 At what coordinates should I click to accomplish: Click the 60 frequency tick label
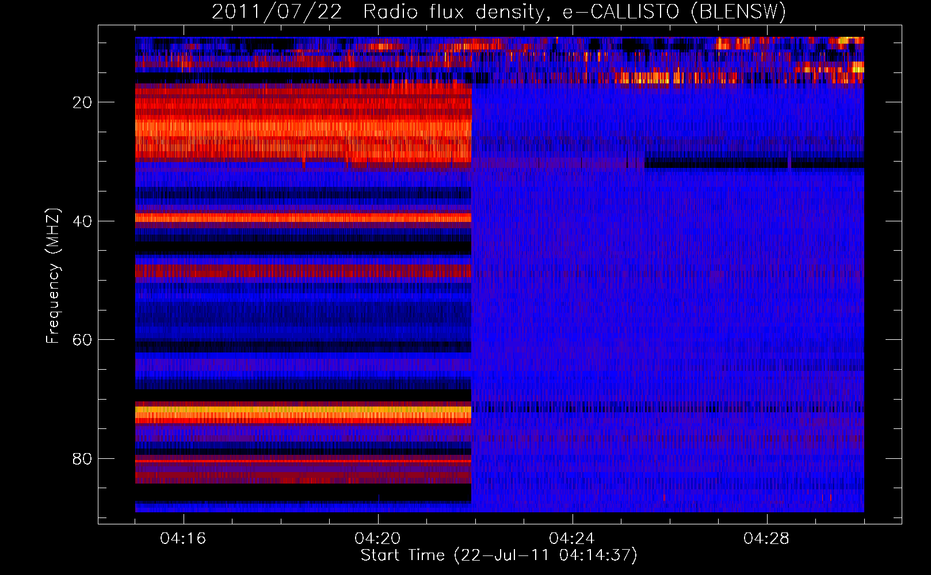82,340
